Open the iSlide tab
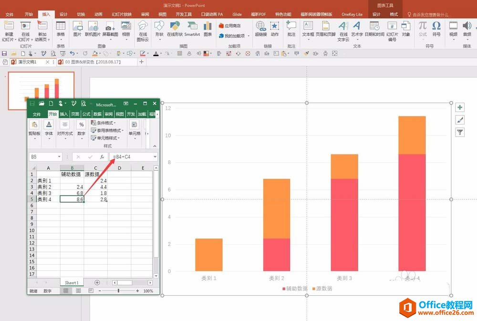This screenshot has height=321, width=477. point(237,14)
